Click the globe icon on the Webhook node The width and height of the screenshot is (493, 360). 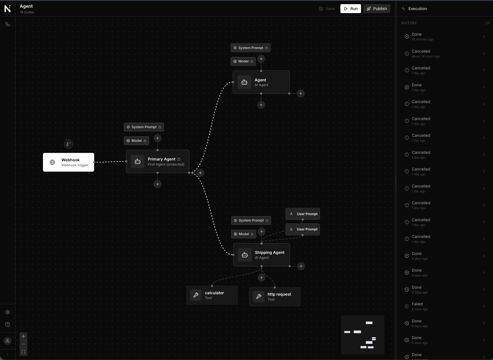point(52,162)
